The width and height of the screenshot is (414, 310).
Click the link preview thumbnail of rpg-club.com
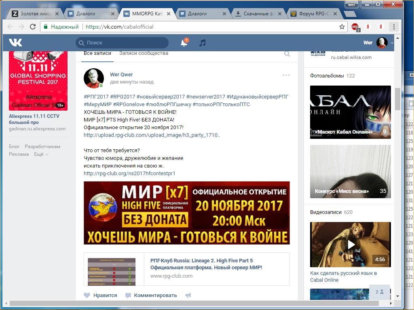(x=112, y=272)
